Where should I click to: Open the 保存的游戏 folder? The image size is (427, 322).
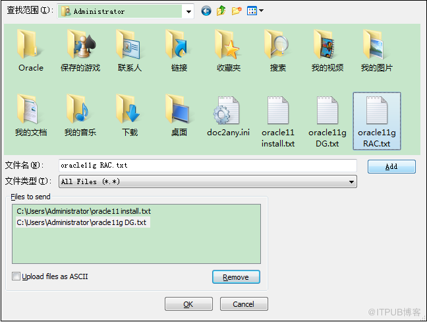[x=80, y=51]
